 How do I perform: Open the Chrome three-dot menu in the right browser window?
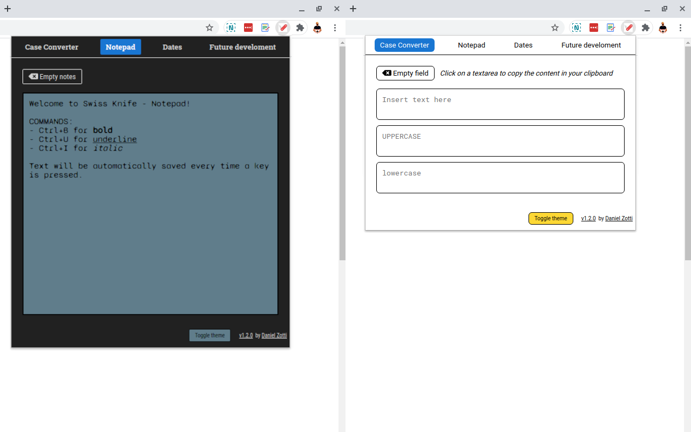680,28
